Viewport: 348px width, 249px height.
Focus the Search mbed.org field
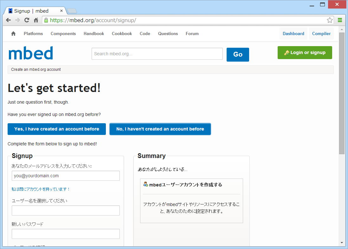pyautogui.click(x=157, y=54)
